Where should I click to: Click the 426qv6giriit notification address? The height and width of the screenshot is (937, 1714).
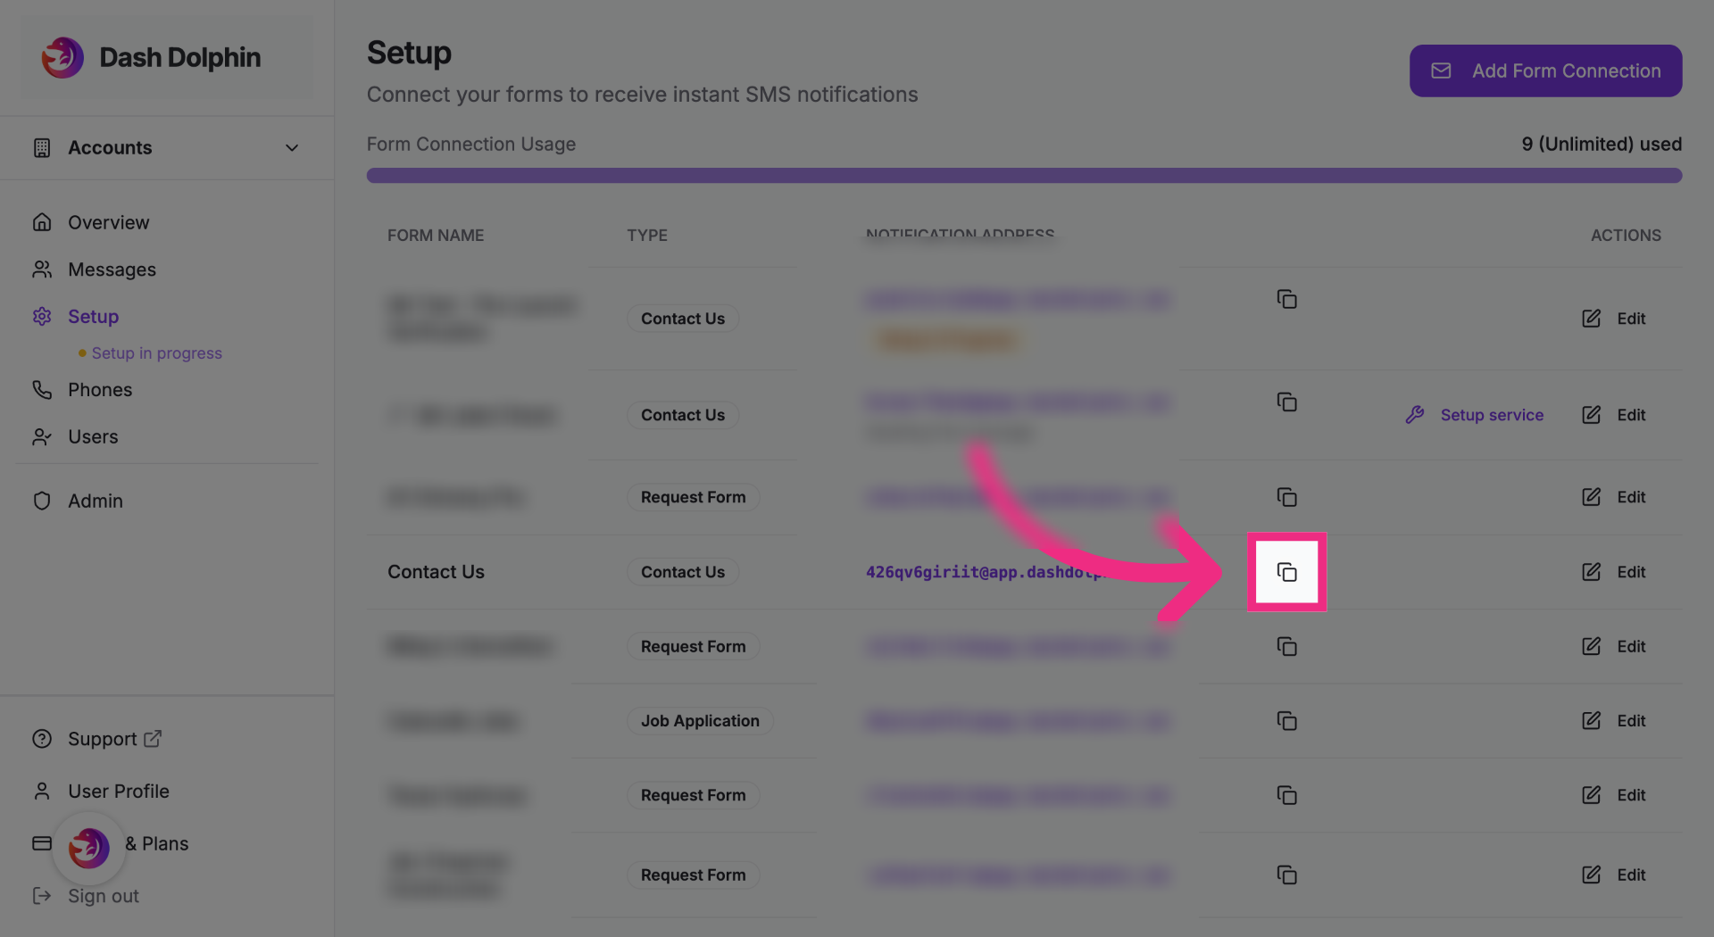click(986, 572)
